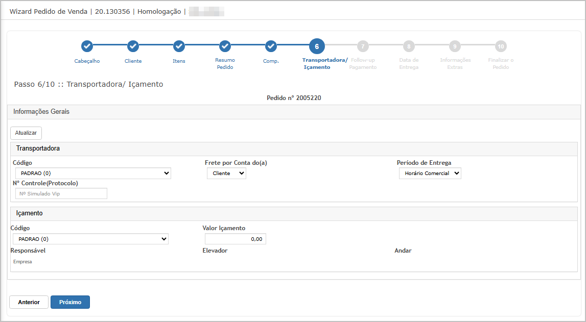Click the Valor Içamento field
Viewport: 586px width, 322px height.
click(x=235, y=239)
